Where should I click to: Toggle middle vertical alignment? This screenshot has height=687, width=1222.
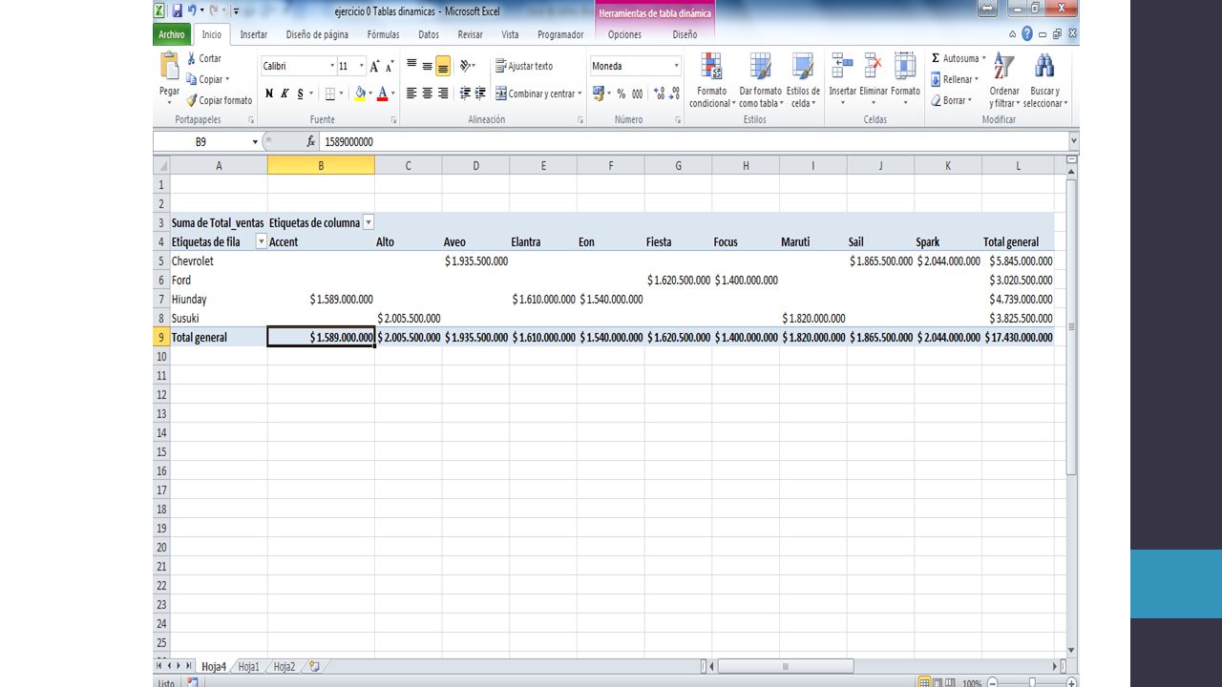click(427, 66)
